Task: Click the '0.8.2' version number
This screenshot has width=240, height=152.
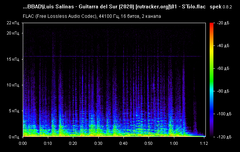Action: (x=227, y=7)
